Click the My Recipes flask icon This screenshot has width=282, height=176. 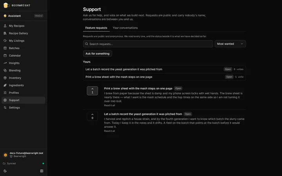point(5,26)
